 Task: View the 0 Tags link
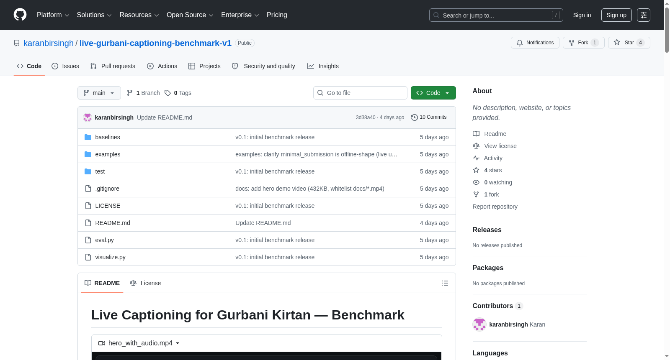[x=178, y=93]
